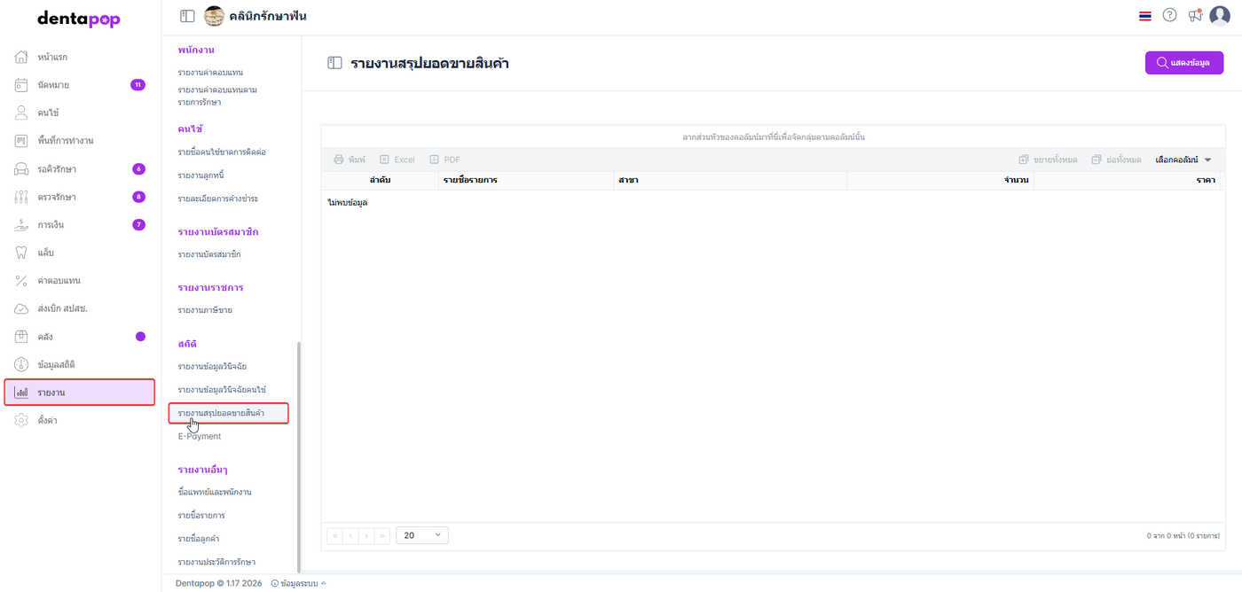The width and height of the screenshot is (1242, 592).
Task: Sort by the สาขา column header
Action: coord(729,180)
